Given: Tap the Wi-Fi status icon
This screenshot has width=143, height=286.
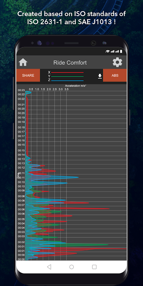Looking at the screenshot, I should (x=108, y=51).
